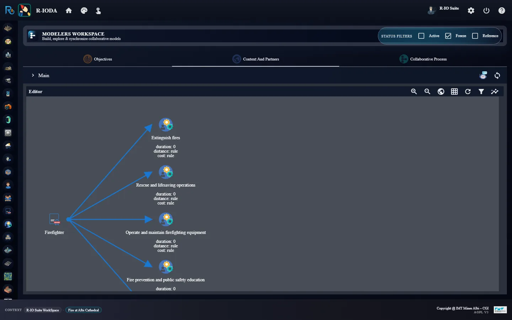Screen dimensions: 512x320
Task: Select the Extinguish fires node icon
Action: 166,125
